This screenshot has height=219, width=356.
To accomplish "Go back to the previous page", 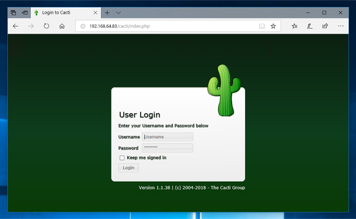I will pos(15,26).
